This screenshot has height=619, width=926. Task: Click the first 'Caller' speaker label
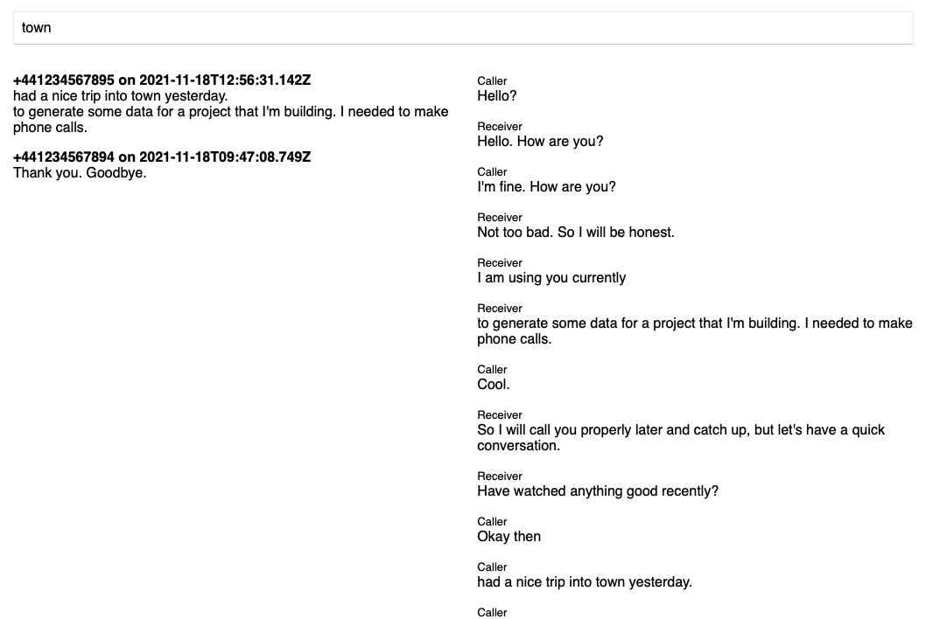pyautogui.click(x=492, y=81)
